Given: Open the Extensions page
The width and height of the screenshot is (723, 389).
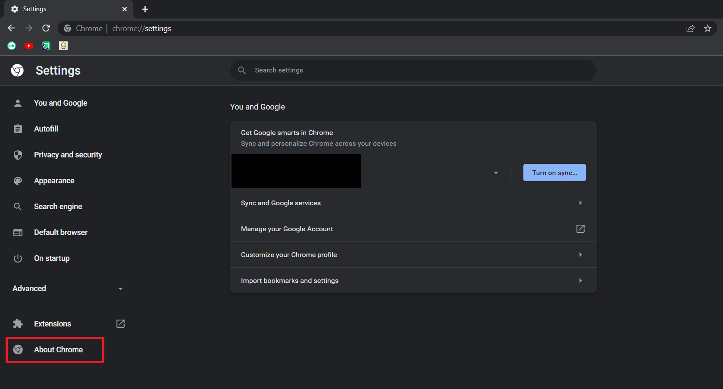Looking at the screenshot, I should (53, 324).
